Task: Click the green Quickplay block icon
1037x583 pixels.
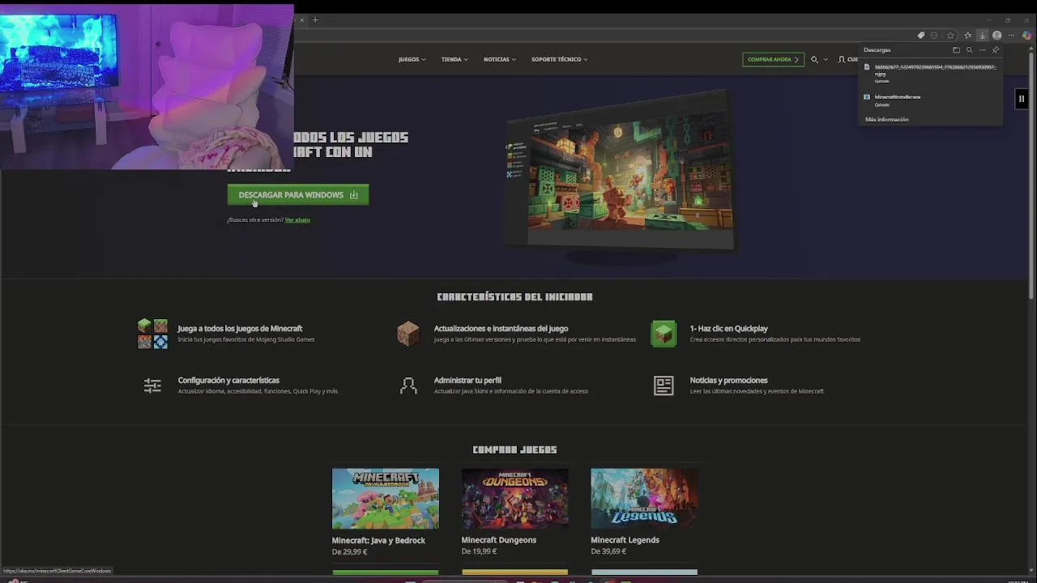Action: click(x=664, y=334)
